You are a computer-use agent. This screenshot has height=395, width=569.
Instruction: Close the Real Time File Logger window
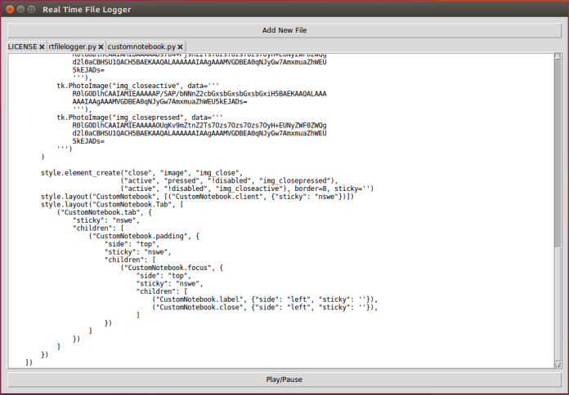pos(10,10)
